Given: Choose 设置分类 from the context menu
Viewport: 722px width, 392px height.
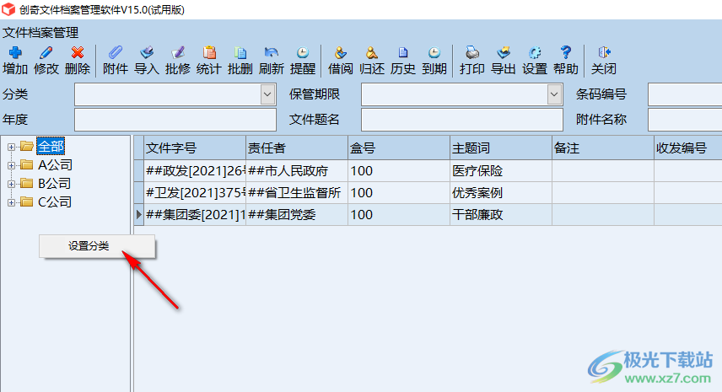Looking at the screenshot, I should (x=97, y=246).
